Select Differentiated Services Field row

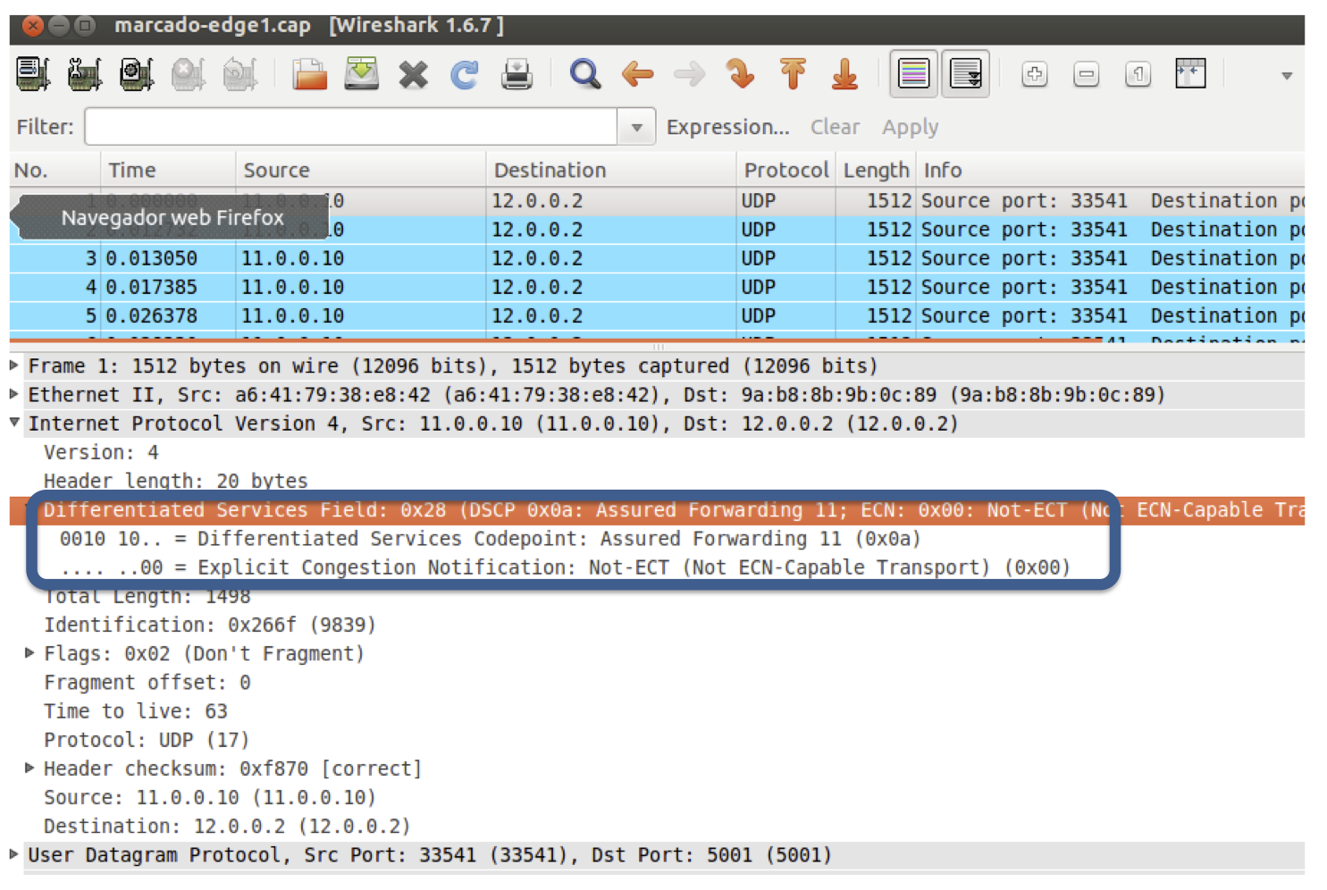point(657,510)
